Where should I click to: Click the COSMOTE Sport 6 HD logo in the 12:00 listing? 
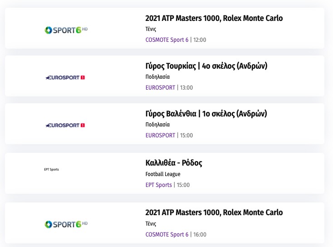tap(66, 30)
